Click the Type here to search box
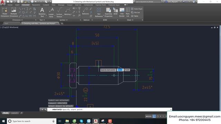The height and width of the screenshot is (124, 221). (31, 121)
